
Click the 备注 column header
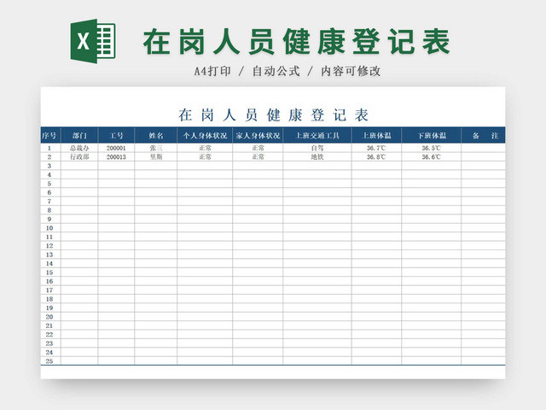point(484,135)
